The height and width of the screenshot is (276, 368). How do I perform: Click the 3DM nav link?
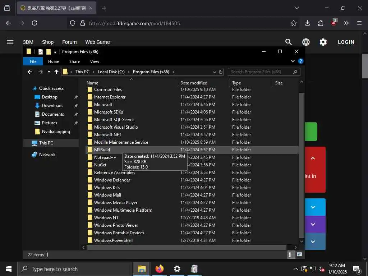coord(28,42)
